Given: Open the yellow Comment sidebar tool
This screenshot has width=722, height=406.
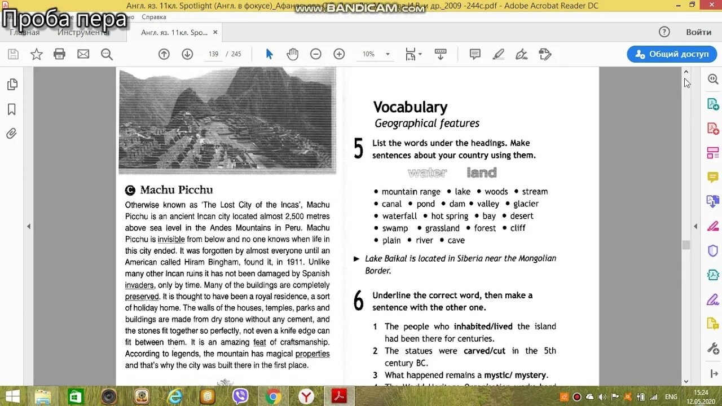Looking at the screenshot, I should [x=713, y=177].
